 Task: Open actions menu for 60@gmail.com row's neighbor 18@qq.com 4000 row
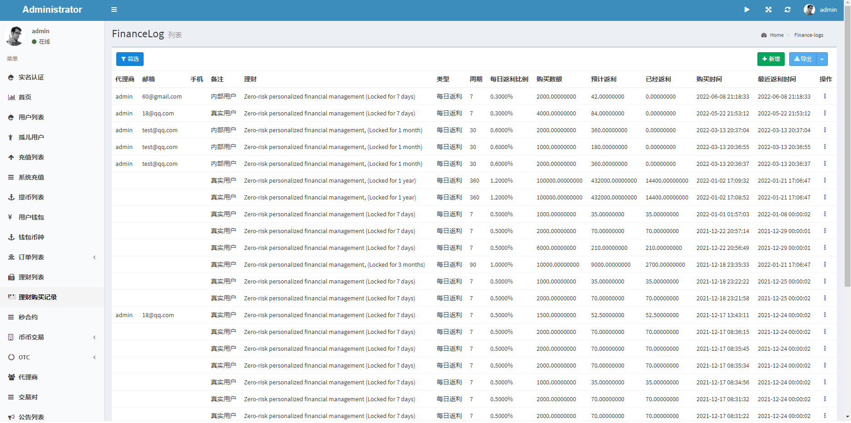[x=825, y=113]
